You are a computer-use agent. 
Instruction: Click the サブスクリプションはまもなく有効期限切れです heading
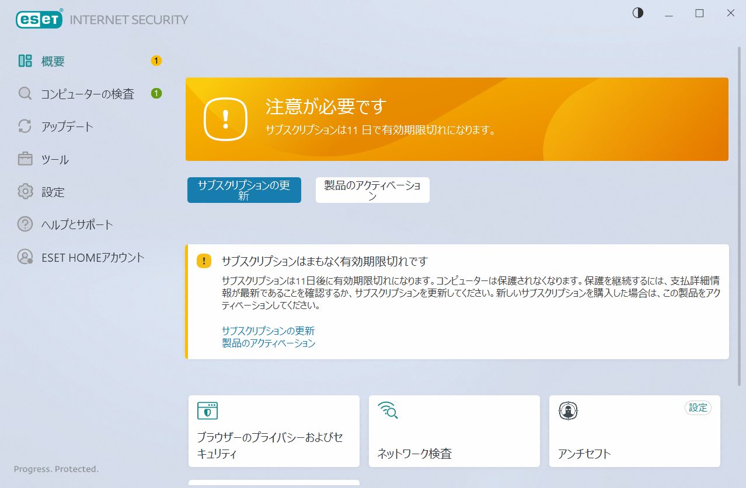coord(325,261)
